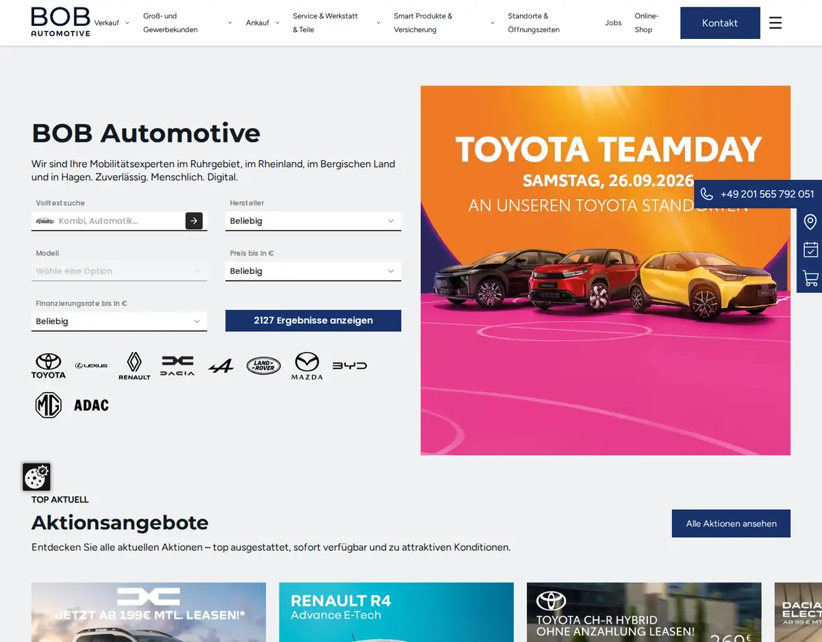Open the Toyota CH-R Hybrid offer card
Viewport: 822px width, 642px height.
click(x=644, y=613)
